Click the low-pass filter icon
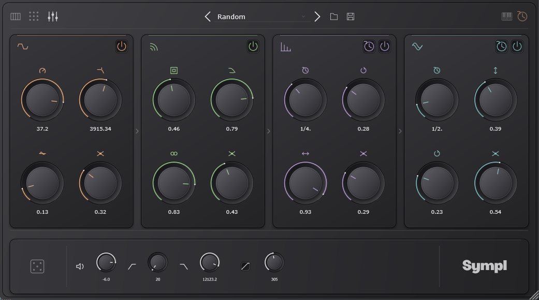 click(184, 266)
